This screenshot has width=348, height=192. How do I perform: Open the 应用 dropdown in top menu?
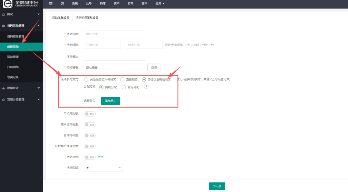(x=160, y=4)
